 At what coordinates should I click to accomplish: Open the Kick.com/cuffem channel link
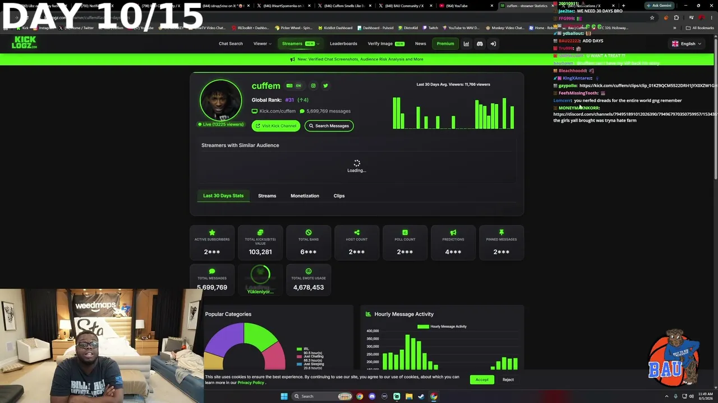pos(277,111)
